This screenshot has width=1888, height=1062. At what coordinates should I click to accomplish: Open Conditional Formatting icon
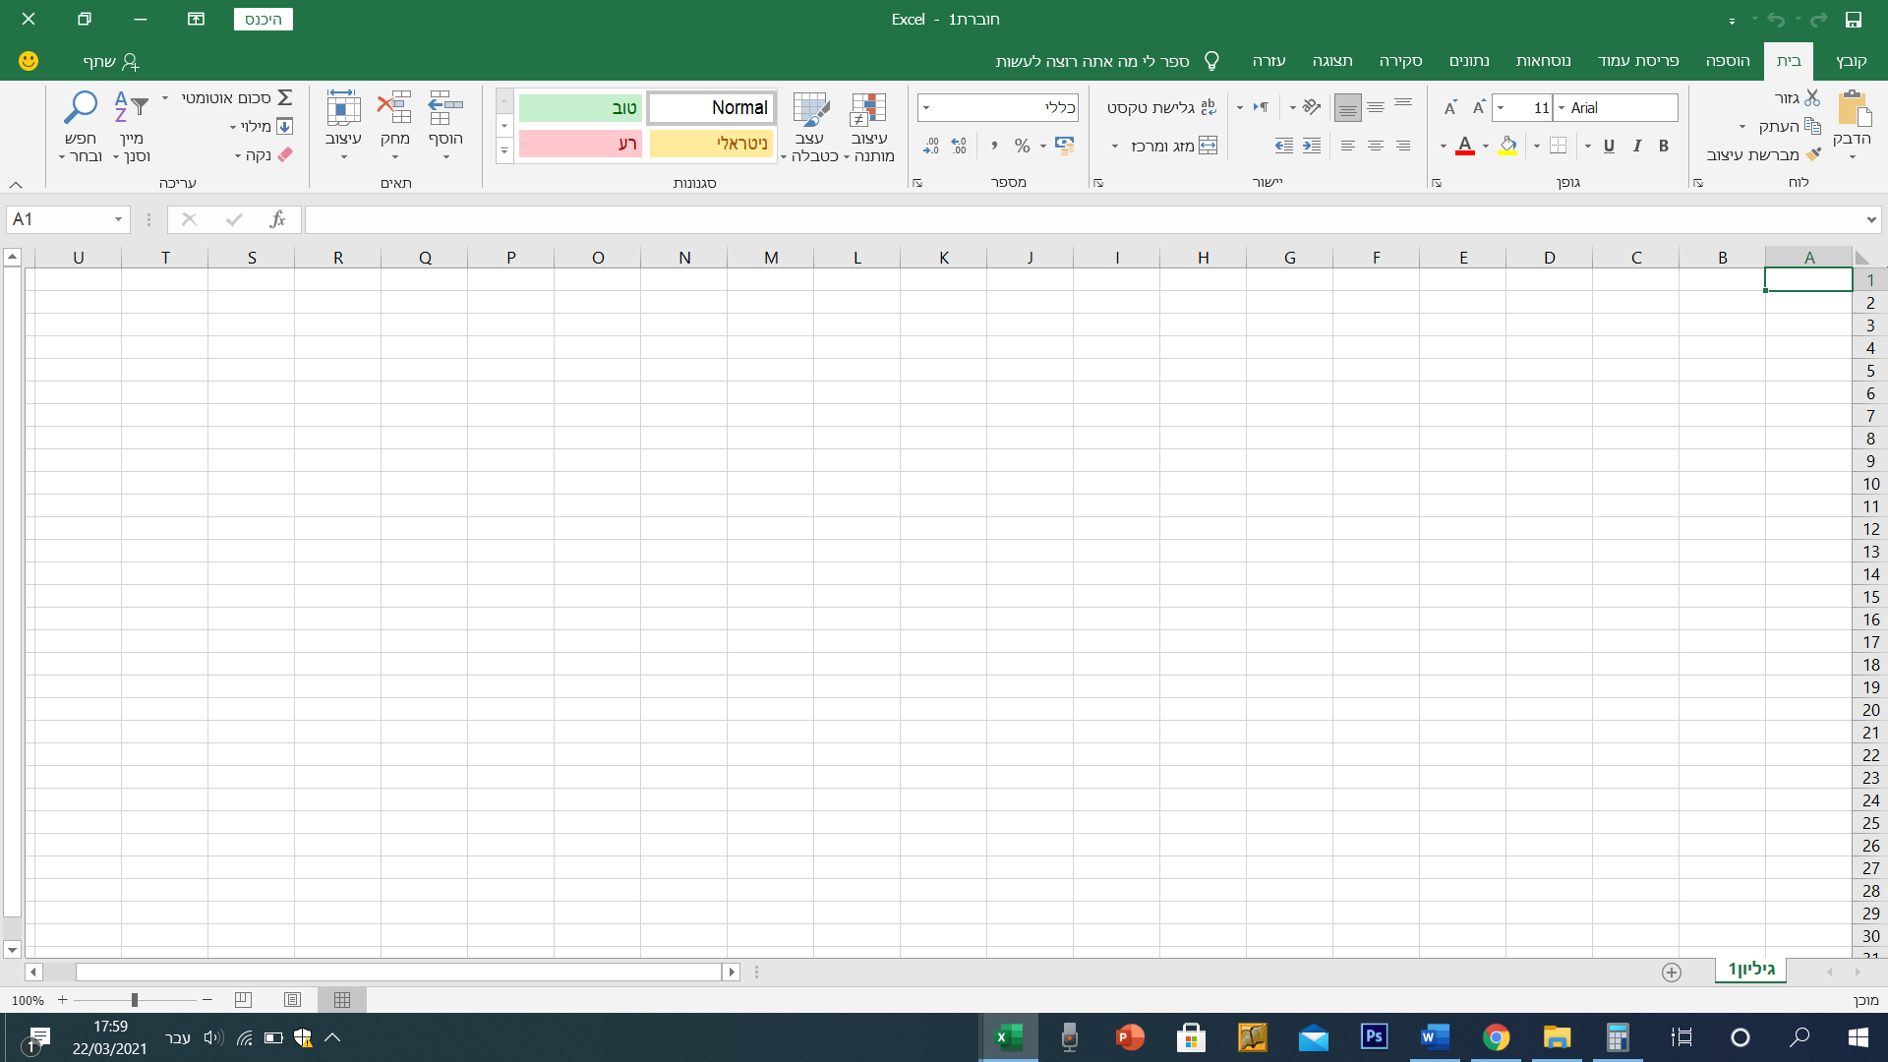[x=869, y=110]
